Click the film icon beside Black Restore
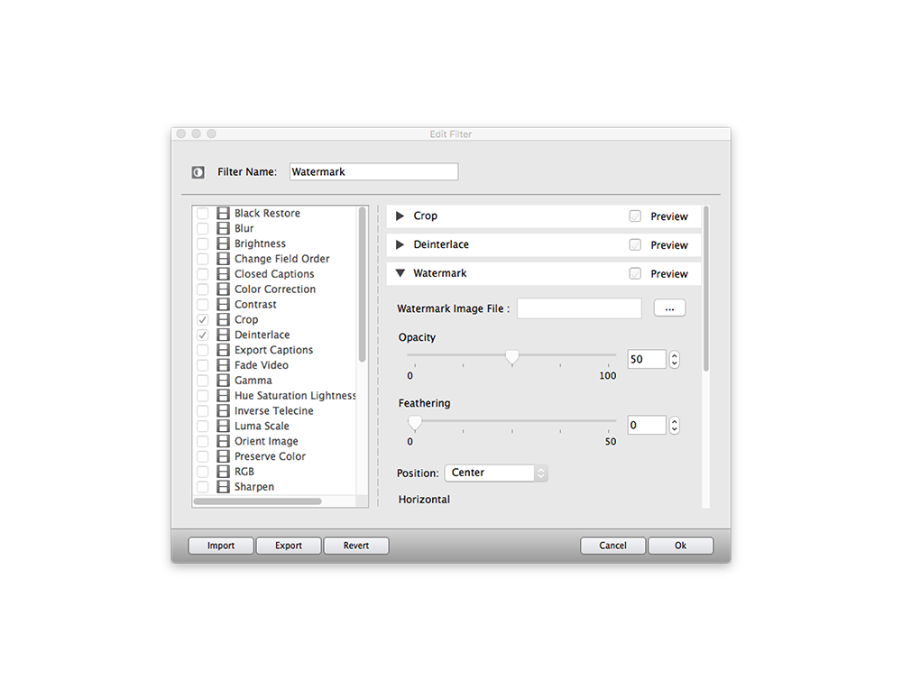 (223, 214)
